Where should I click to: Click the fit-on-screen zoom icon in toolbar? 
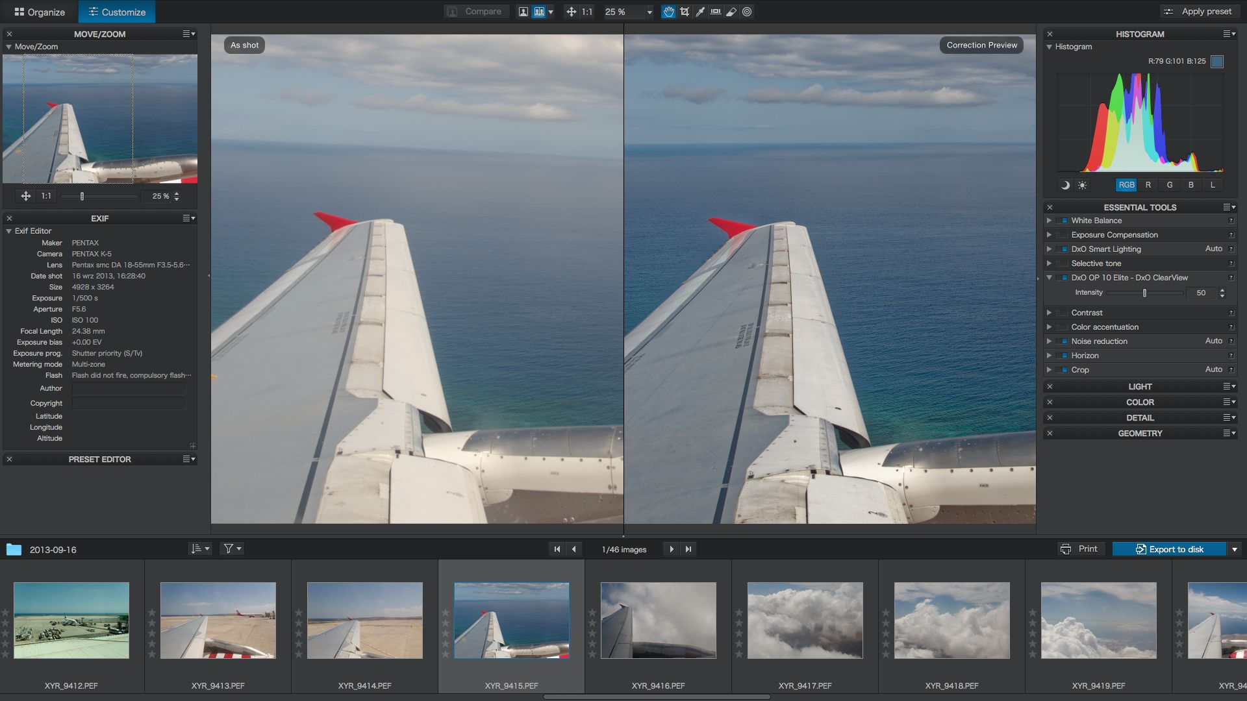pyautogui.click(x=571, y=12)
